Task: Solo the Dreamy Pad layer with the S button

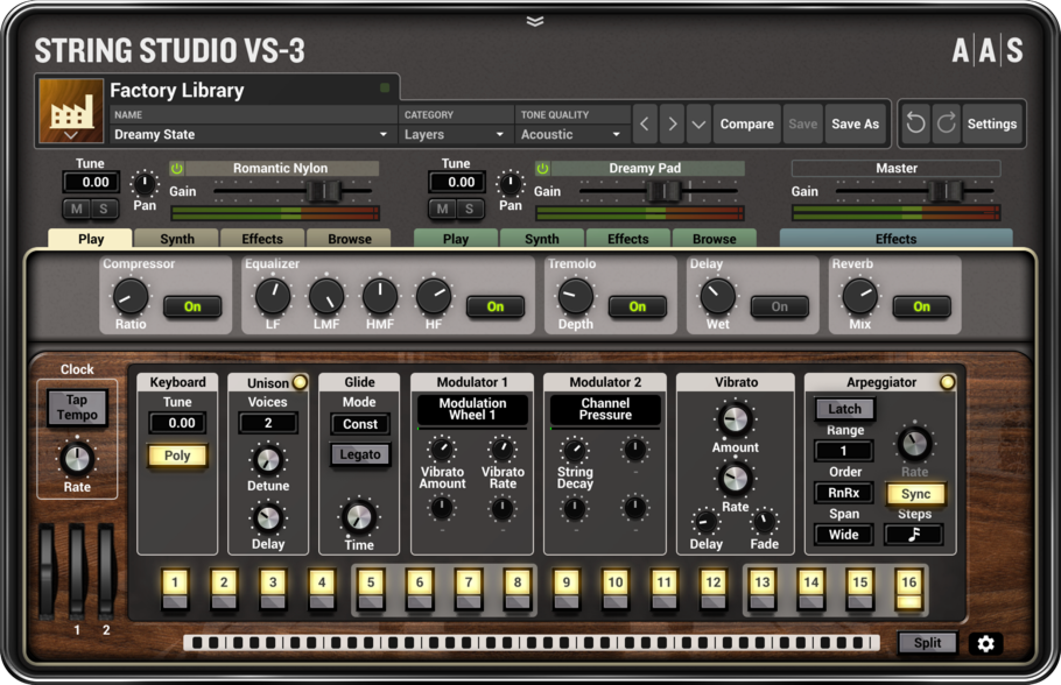Action: (x=468, y=209)
